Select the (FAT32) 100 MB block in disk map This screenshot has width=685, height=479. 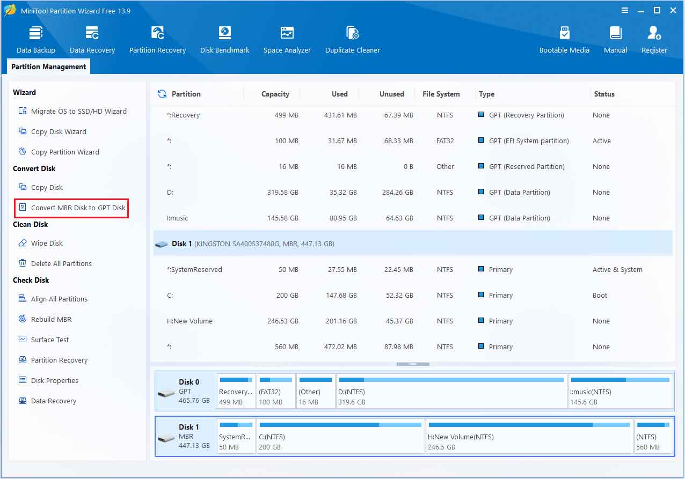[276, 392]
